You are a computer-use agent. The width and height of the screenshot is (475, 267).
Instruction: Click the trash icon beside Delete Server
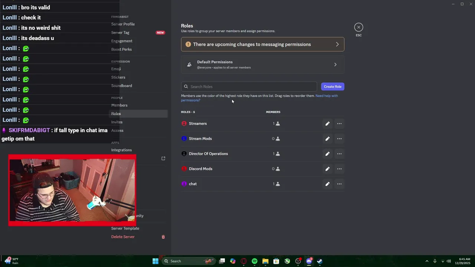pos(163,237)
